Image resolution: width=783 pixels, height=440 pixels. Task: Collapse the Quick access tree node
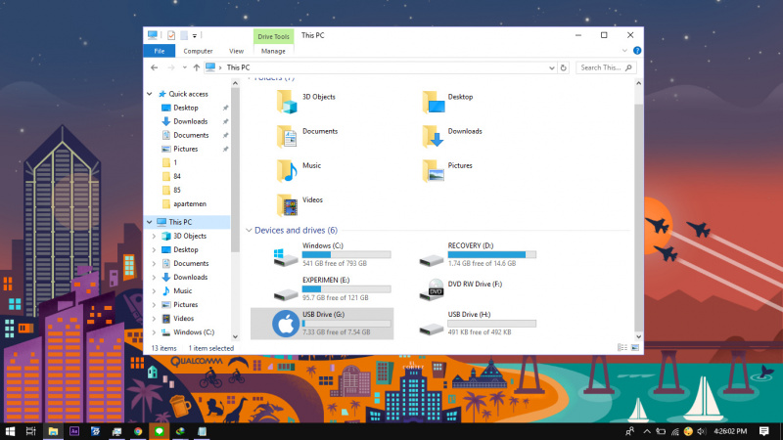(x=150, y=94)
